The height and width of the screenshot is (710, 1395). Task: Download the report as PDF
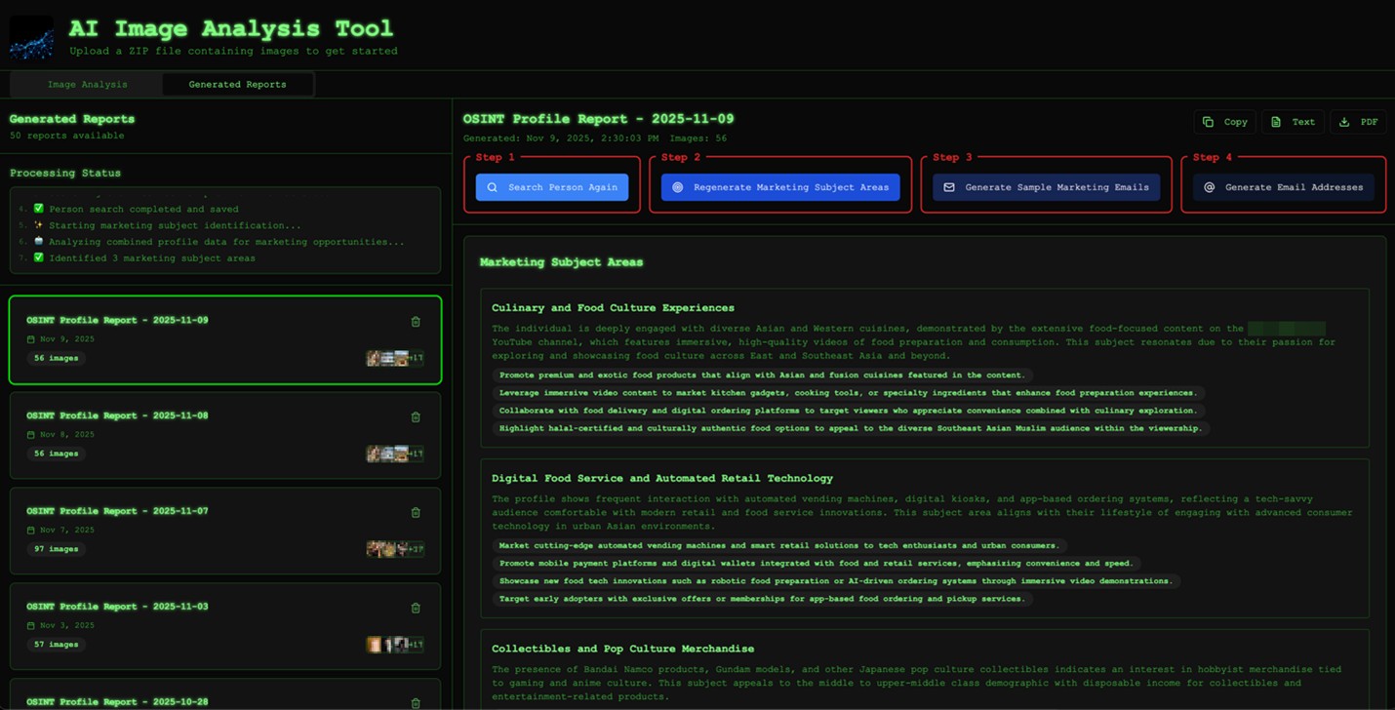coord(1358,122)
